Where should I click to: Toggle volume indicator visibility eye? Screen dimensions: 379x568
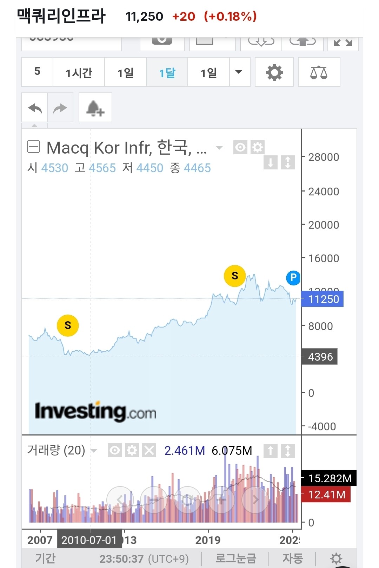[115, 450]
